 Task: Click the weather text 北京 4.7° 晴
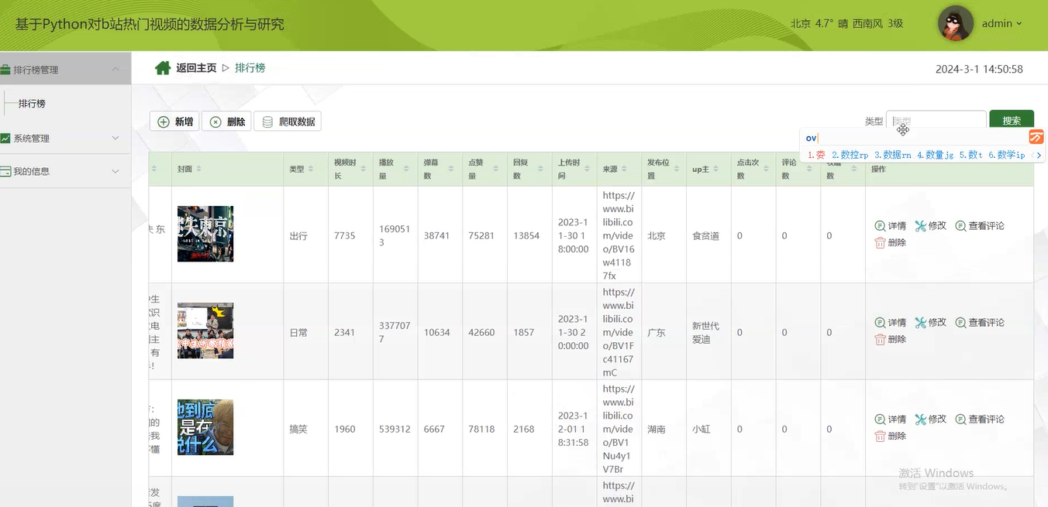(819, 23)
